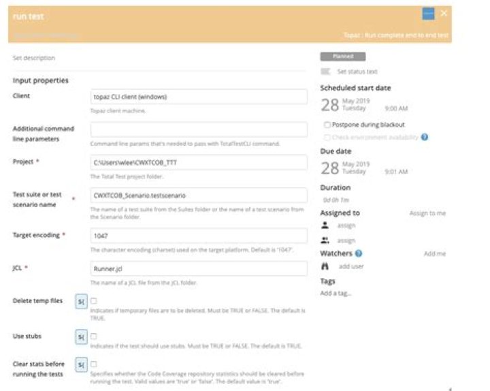
Task: Click the variable icon beside Clear stats
Action: [81, 364]
